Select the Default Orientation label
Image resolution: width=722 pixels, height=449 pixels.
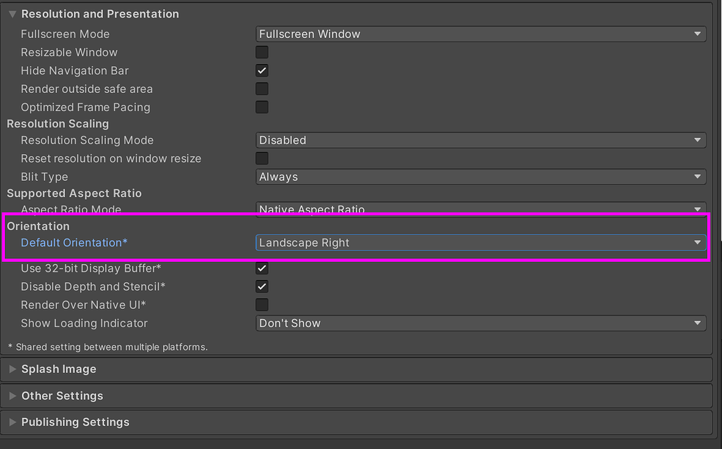tap(73, 242)
